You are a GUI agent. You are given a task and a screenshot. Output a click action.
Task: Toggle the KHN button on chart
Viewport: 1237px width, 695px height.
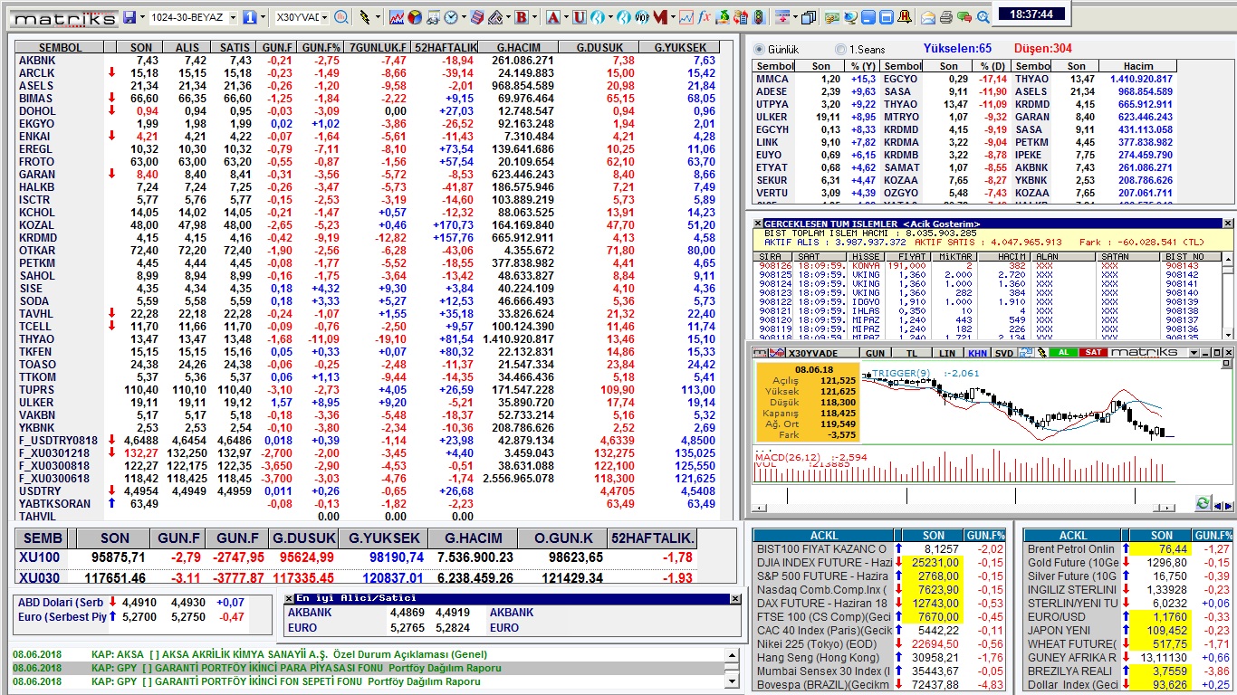(x=977, y=353)
